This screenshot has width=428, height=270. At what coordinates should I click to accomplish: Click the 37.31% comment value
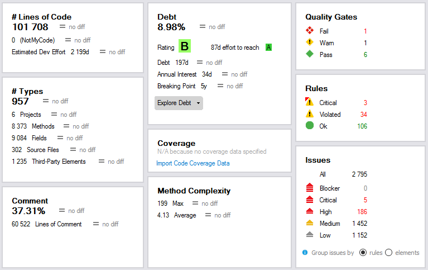pos(28,211)
